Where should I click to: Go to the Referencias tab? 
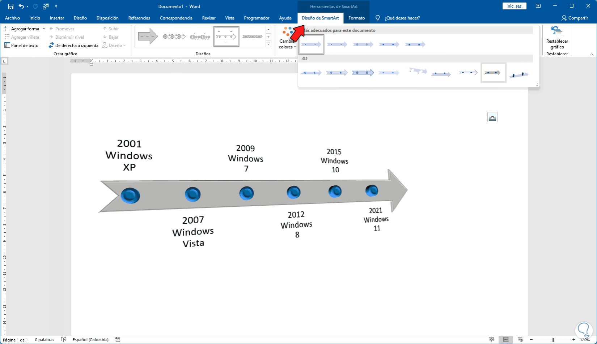pos(139,18)
